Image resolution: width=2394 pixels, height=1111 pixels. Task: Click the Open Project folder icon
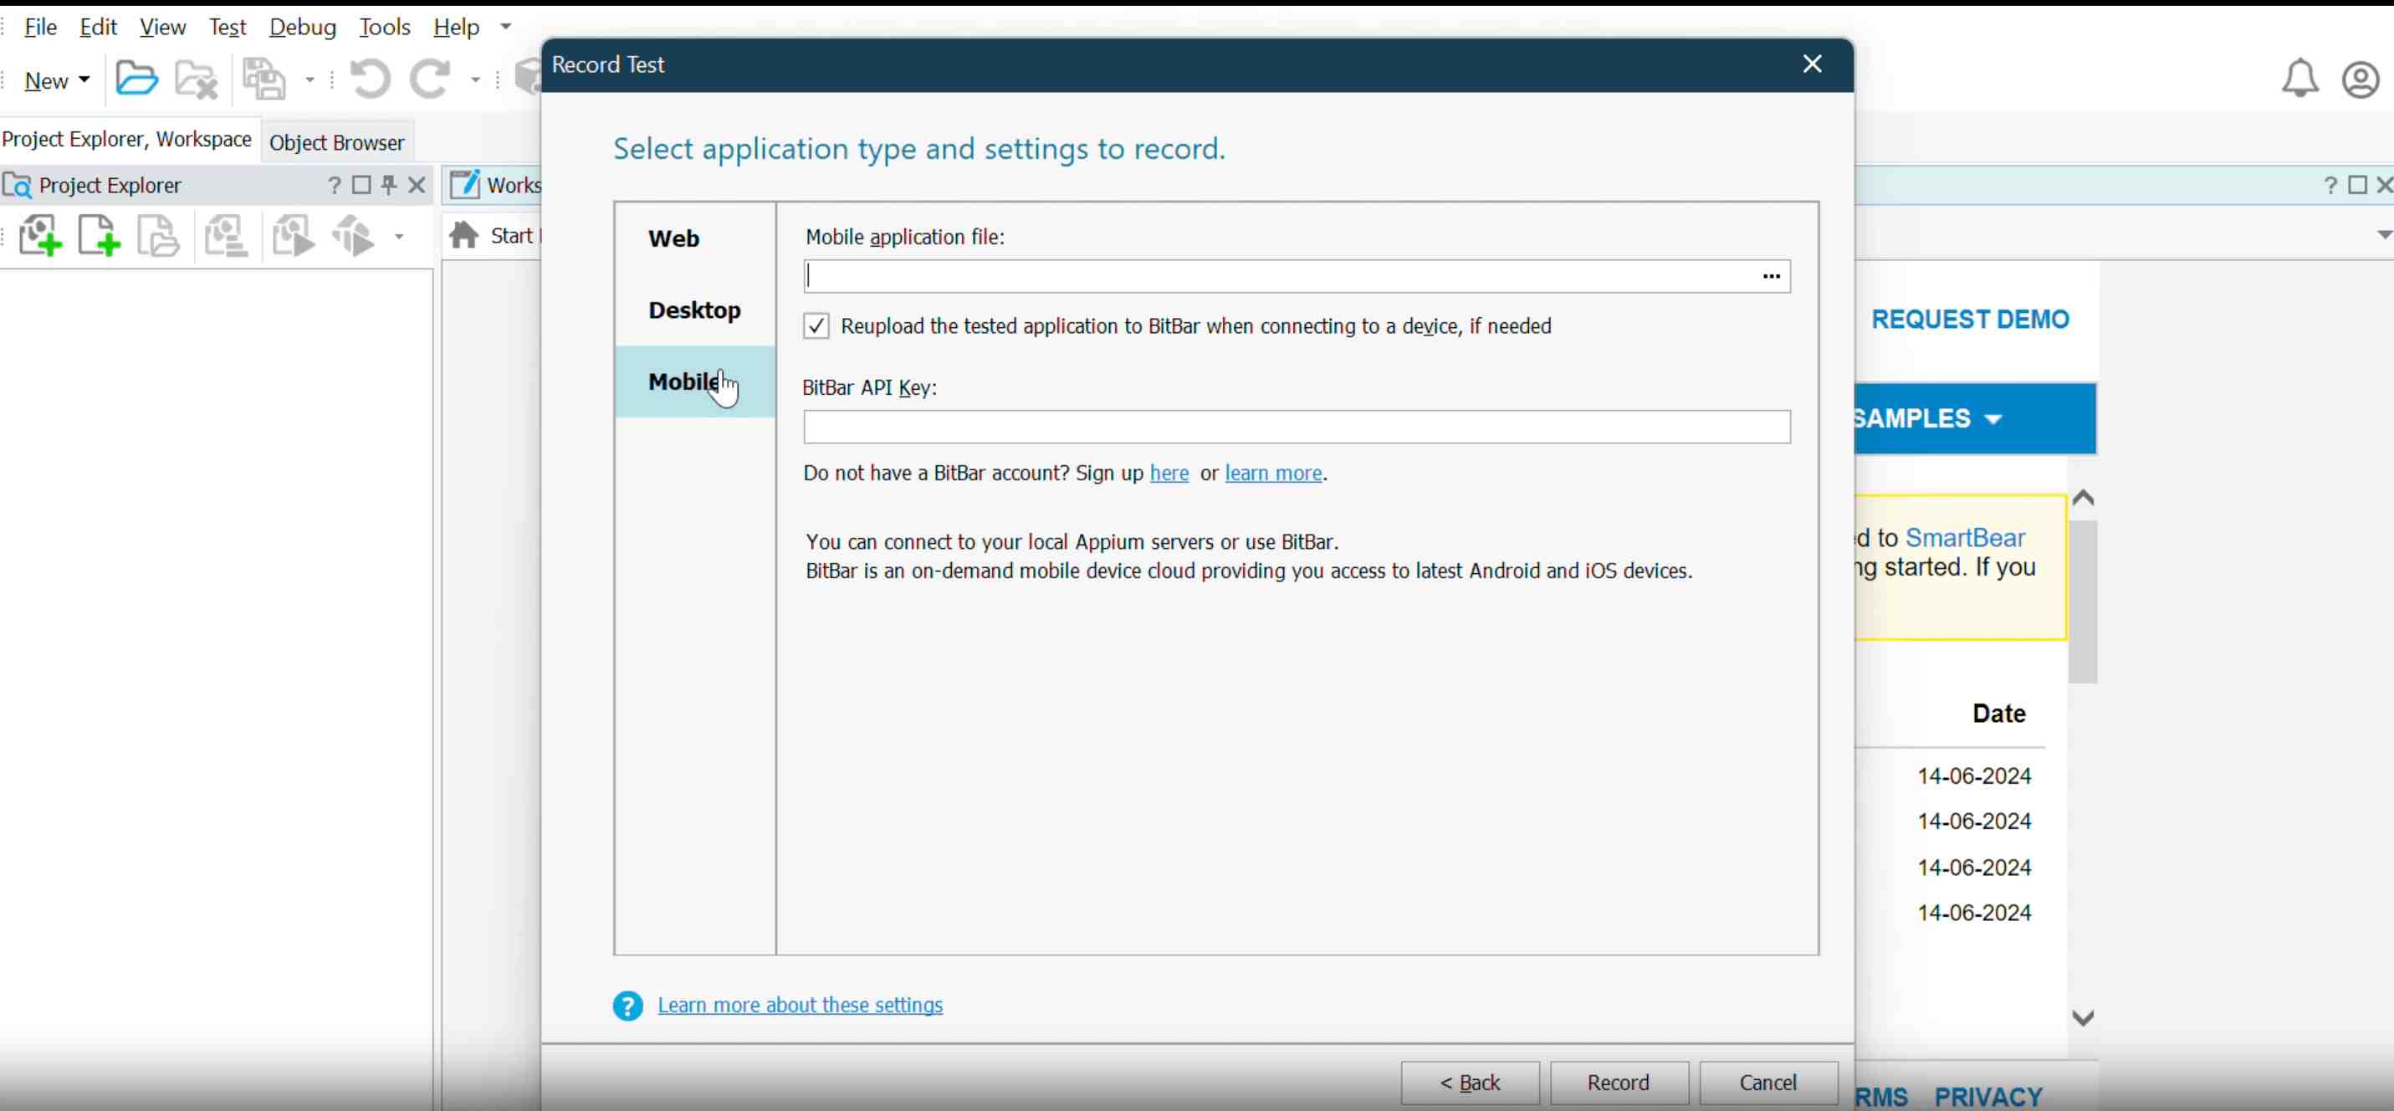(136, 79)
